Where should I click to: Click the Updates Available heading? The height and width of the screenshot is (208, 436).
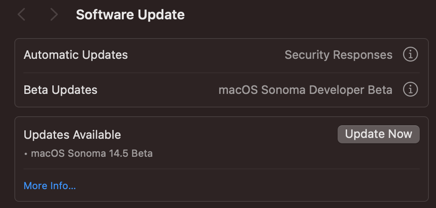72,135
